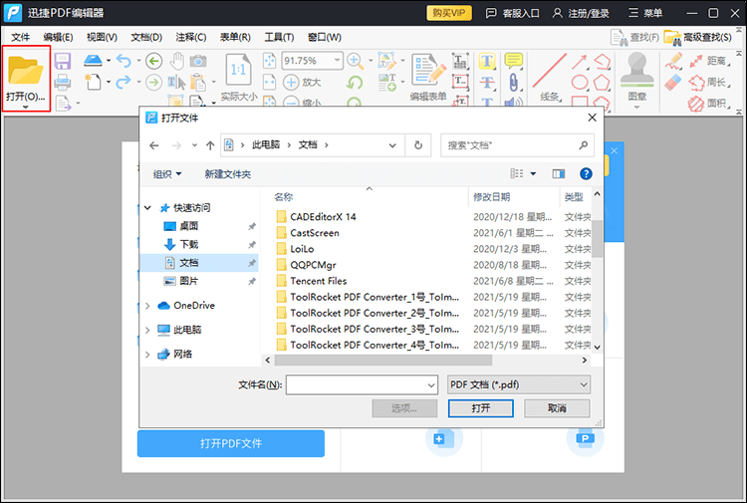Open the zoom percentage 91.75% dropdown
747x503 pixels.
(x=337, y=61)
